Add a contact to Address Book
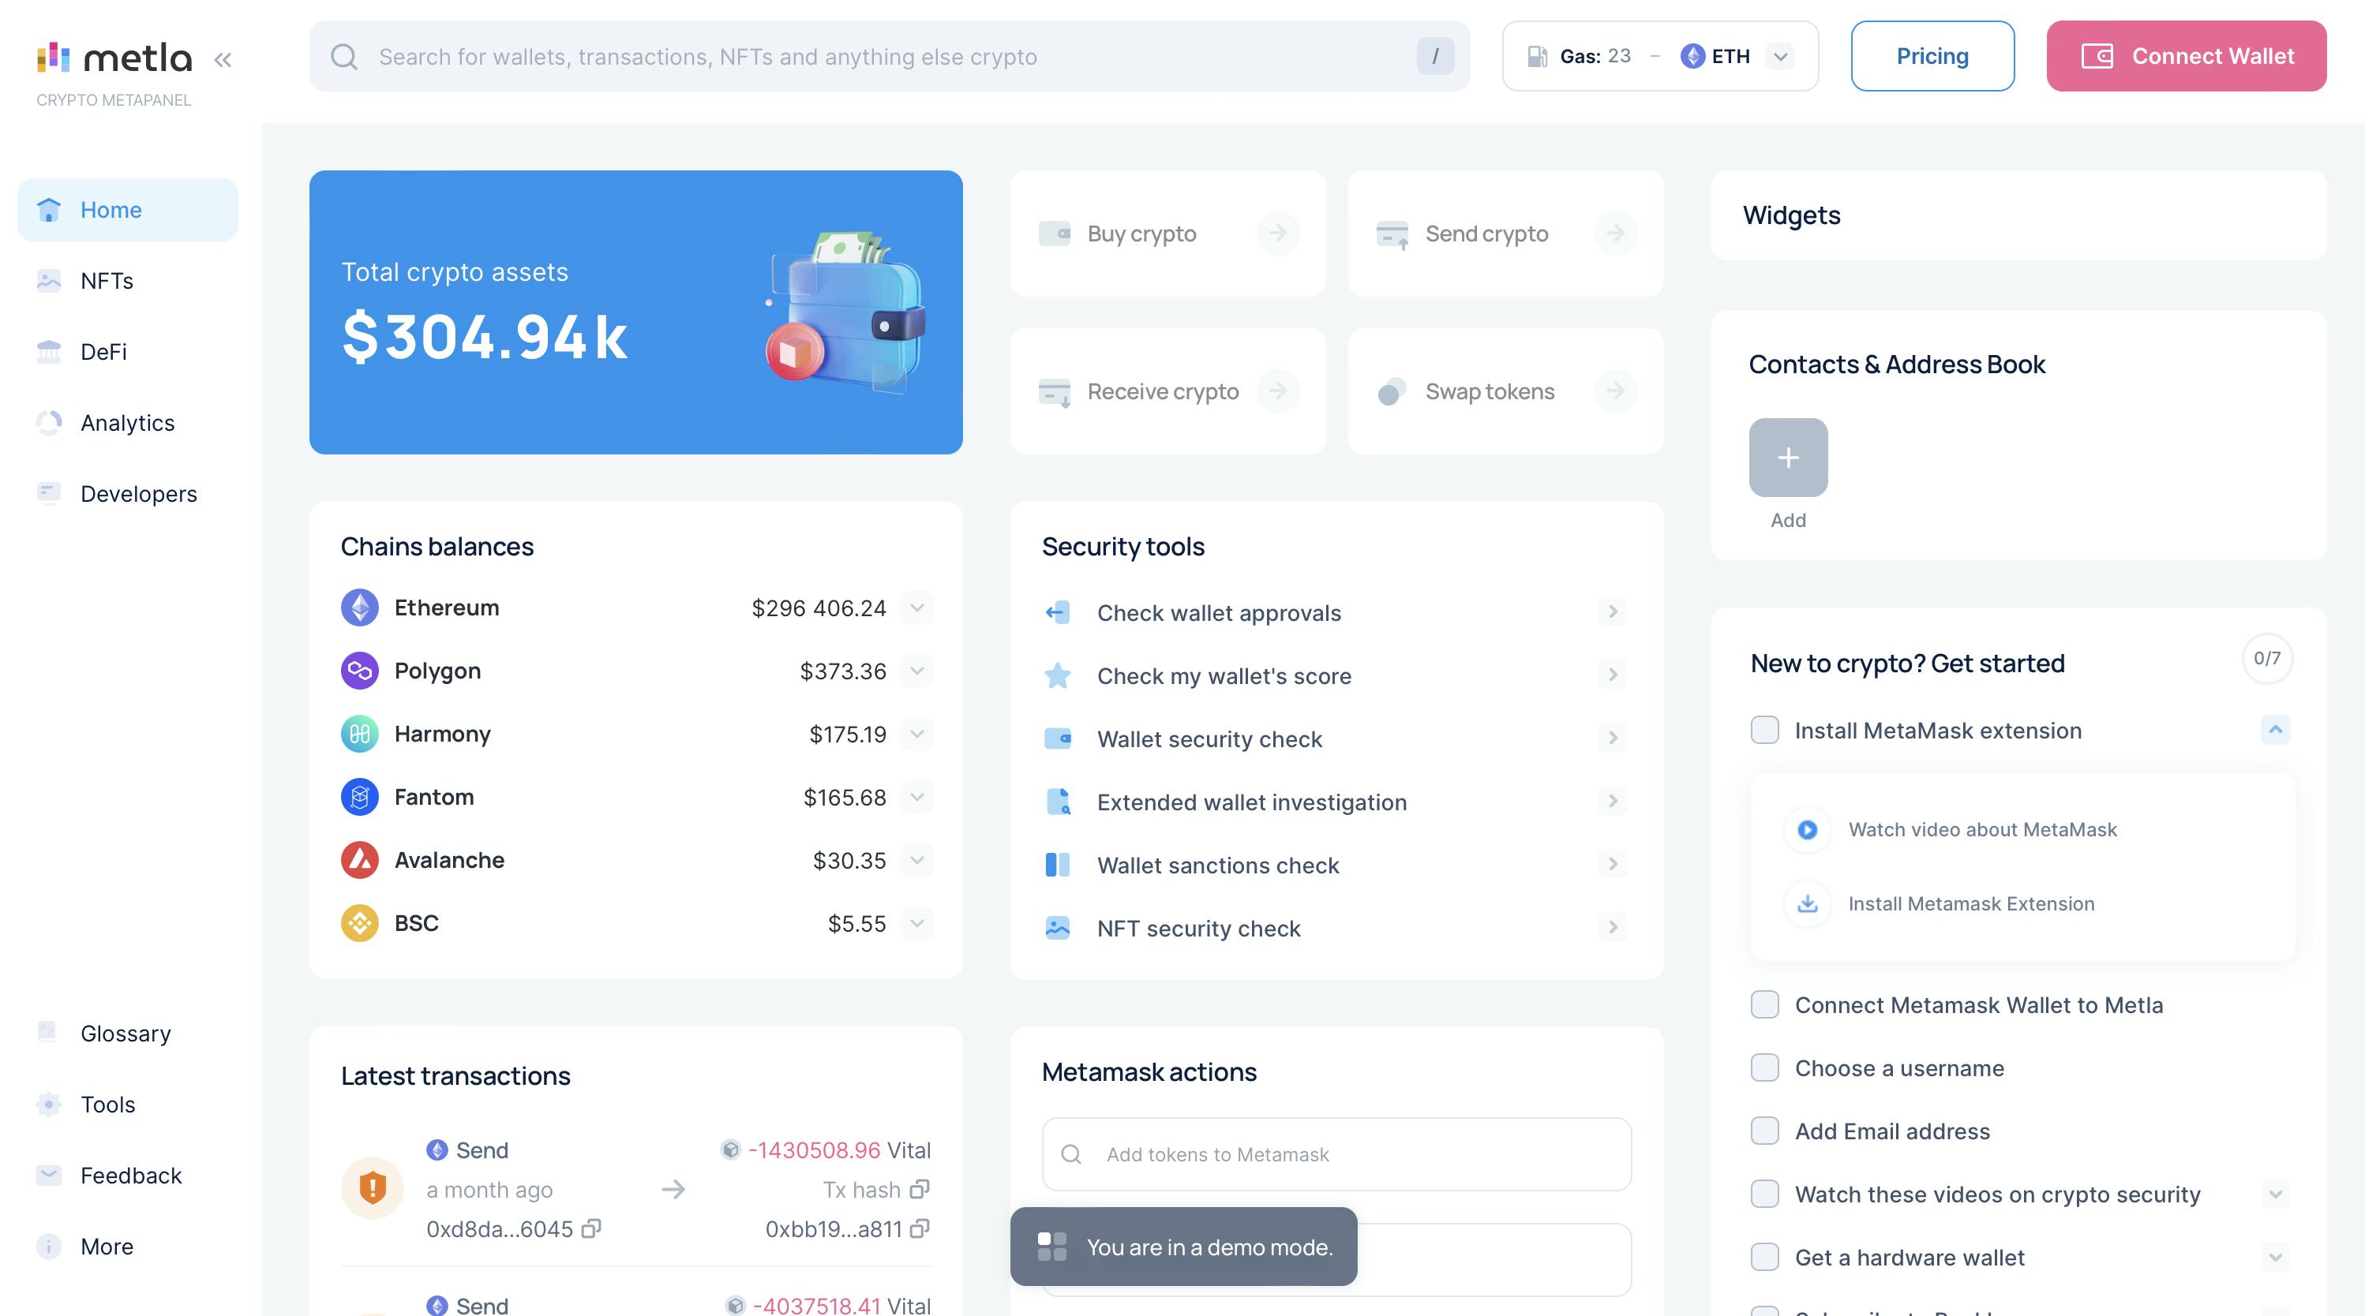 click(x=1787, y=457)
